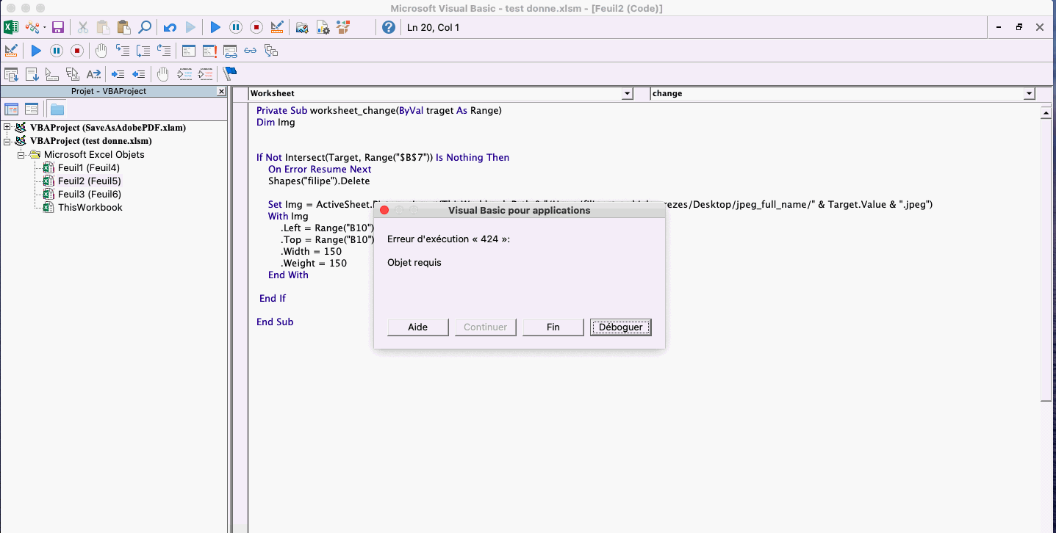The height and width of the screenshot is (533, 1056).
Task: Toggle Breakpoint hand icon in the Debug toolbar
Action: pos(101,51)
